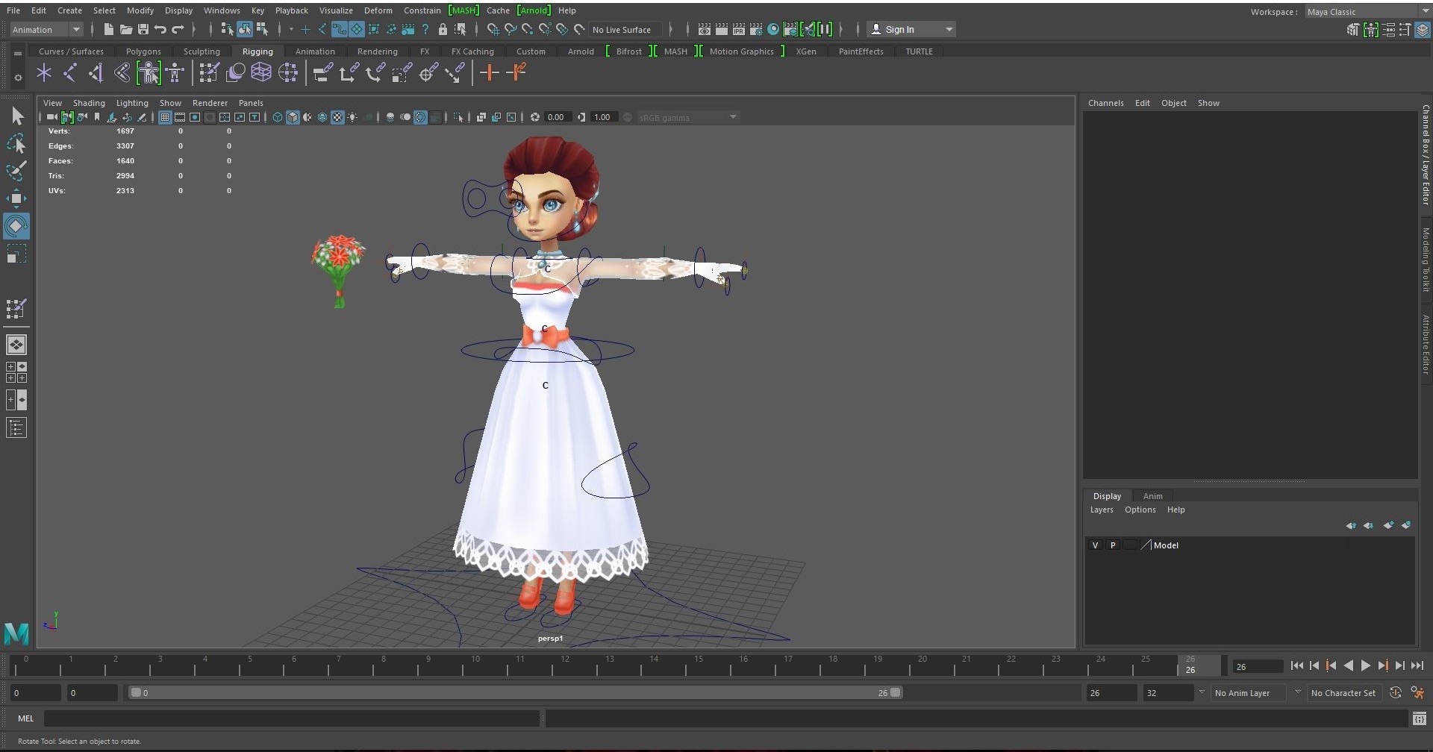Toggle textured display in viewport toolbar
The height and width of the screenshot is (752, 1433).
pyautogui.click(x=337, y=117)
